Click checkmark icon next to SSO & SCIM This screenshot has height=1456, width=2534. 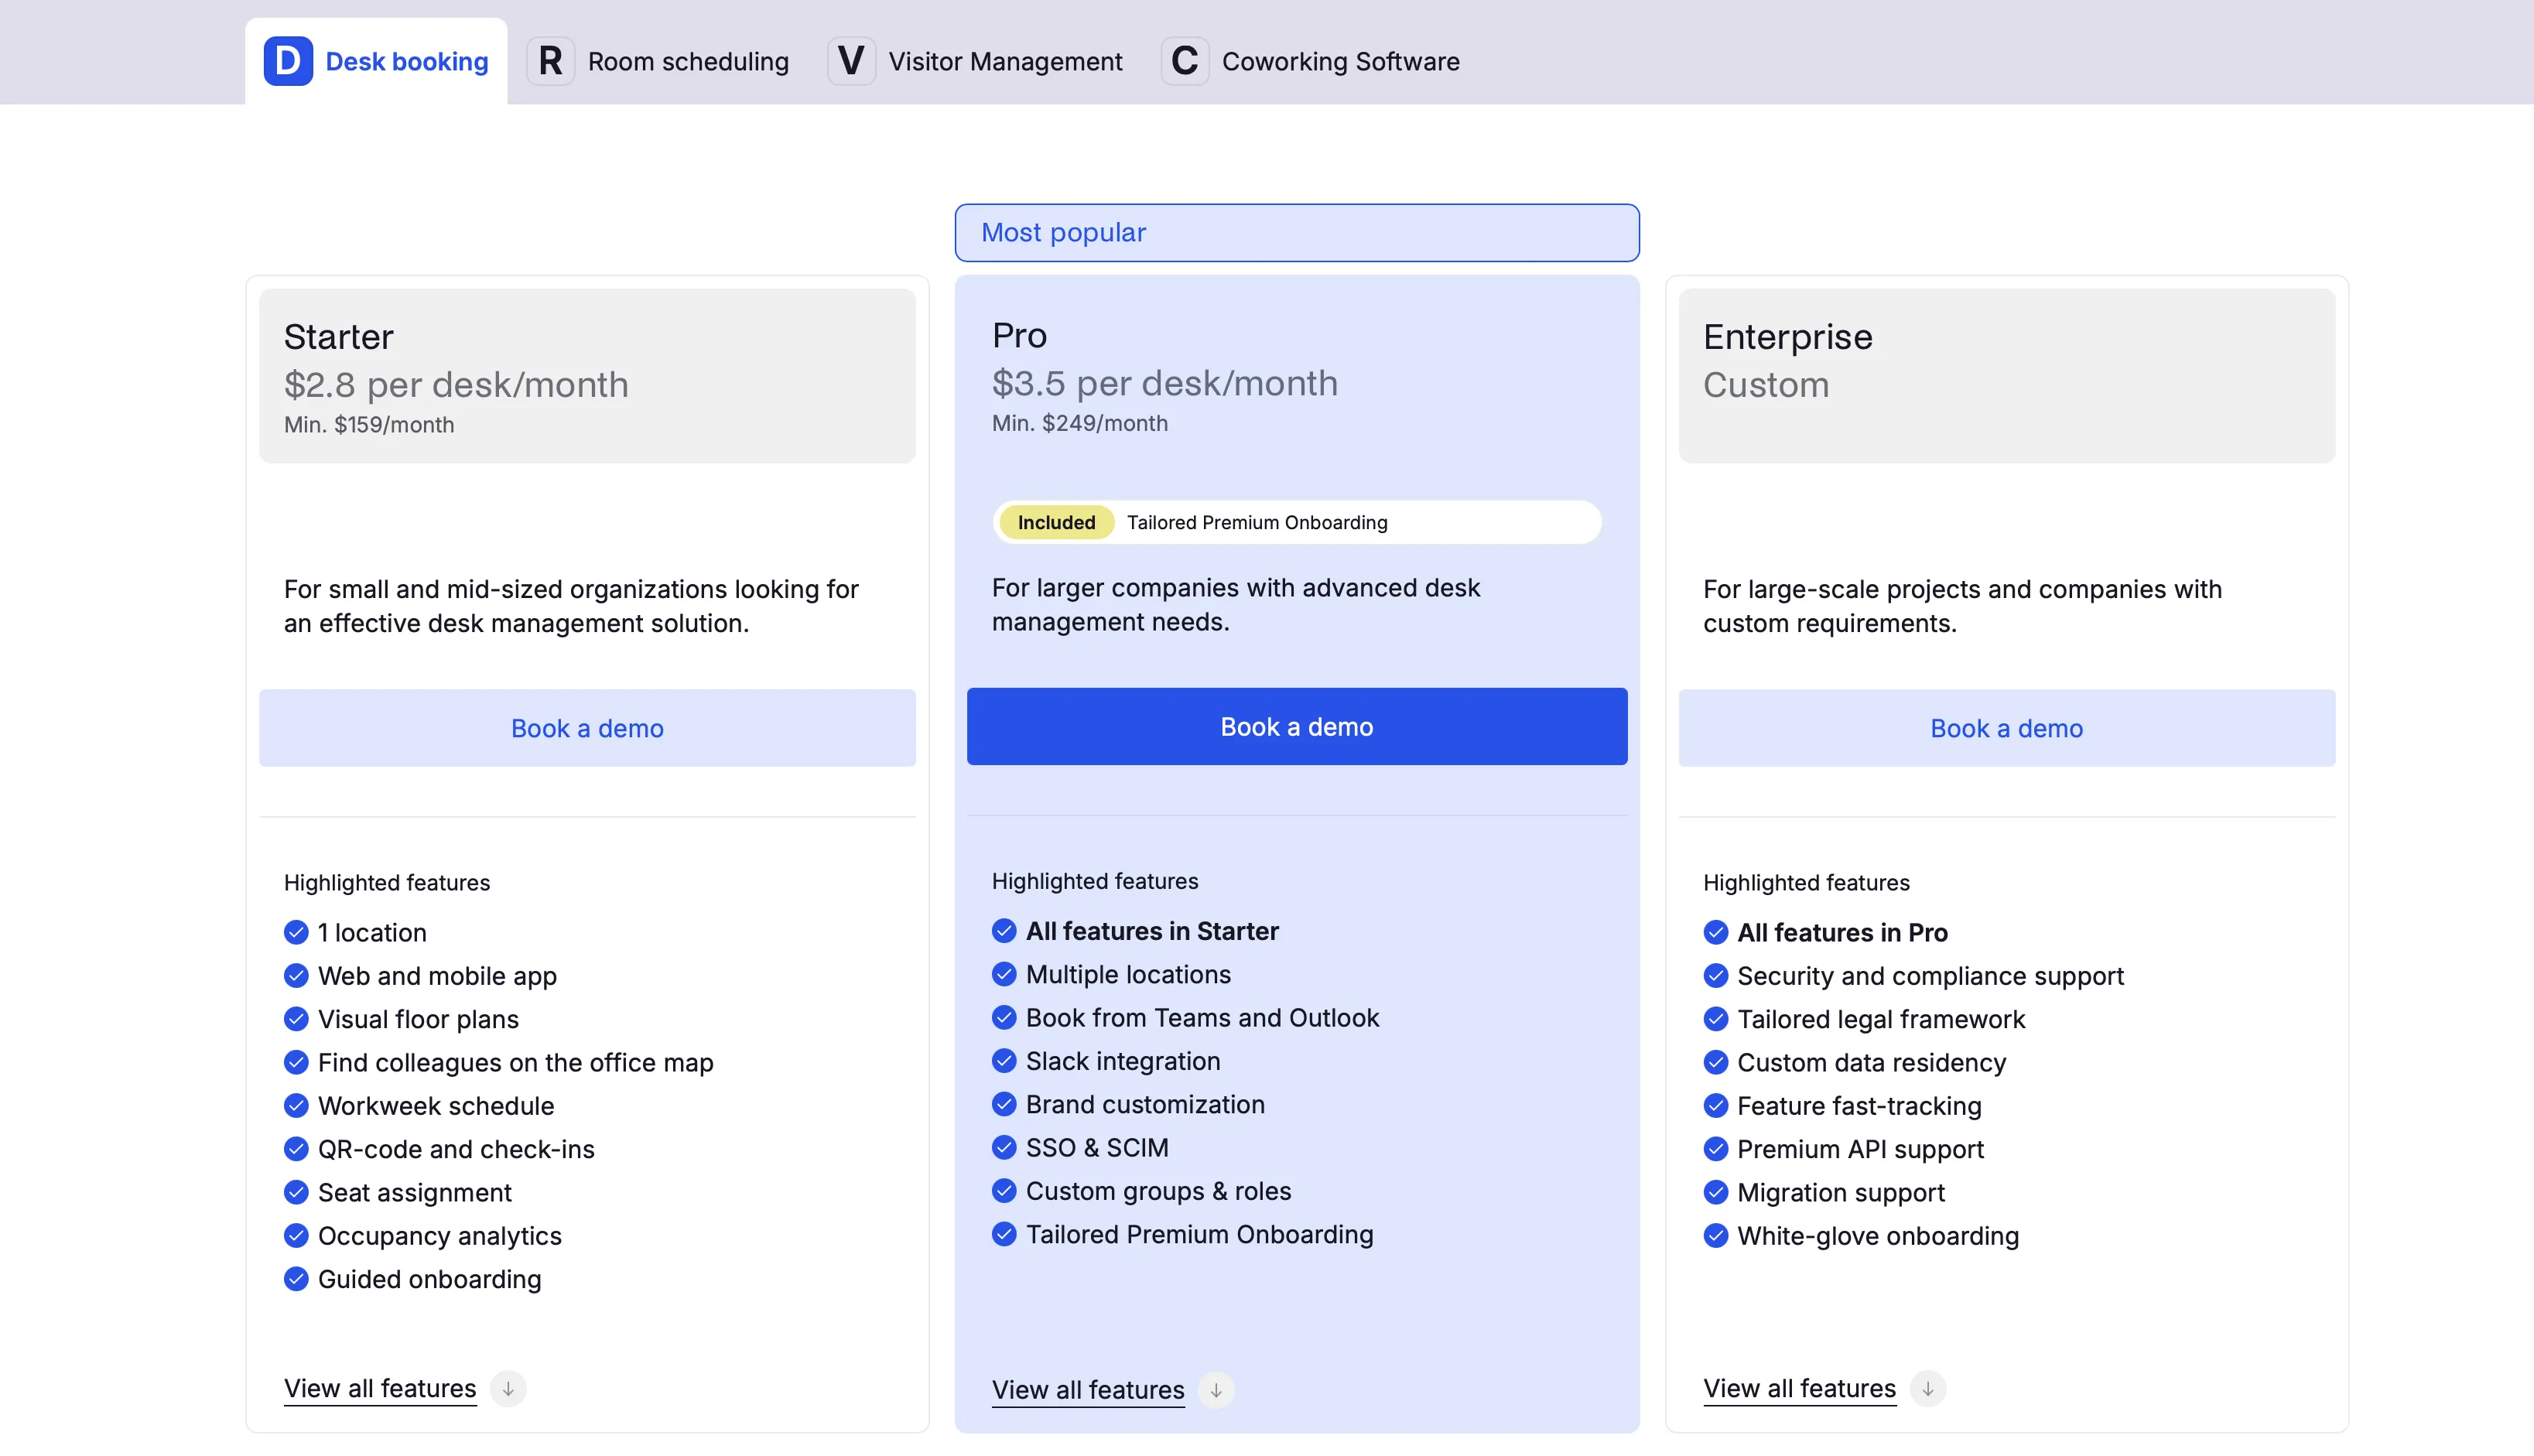pos(1004,1147)
